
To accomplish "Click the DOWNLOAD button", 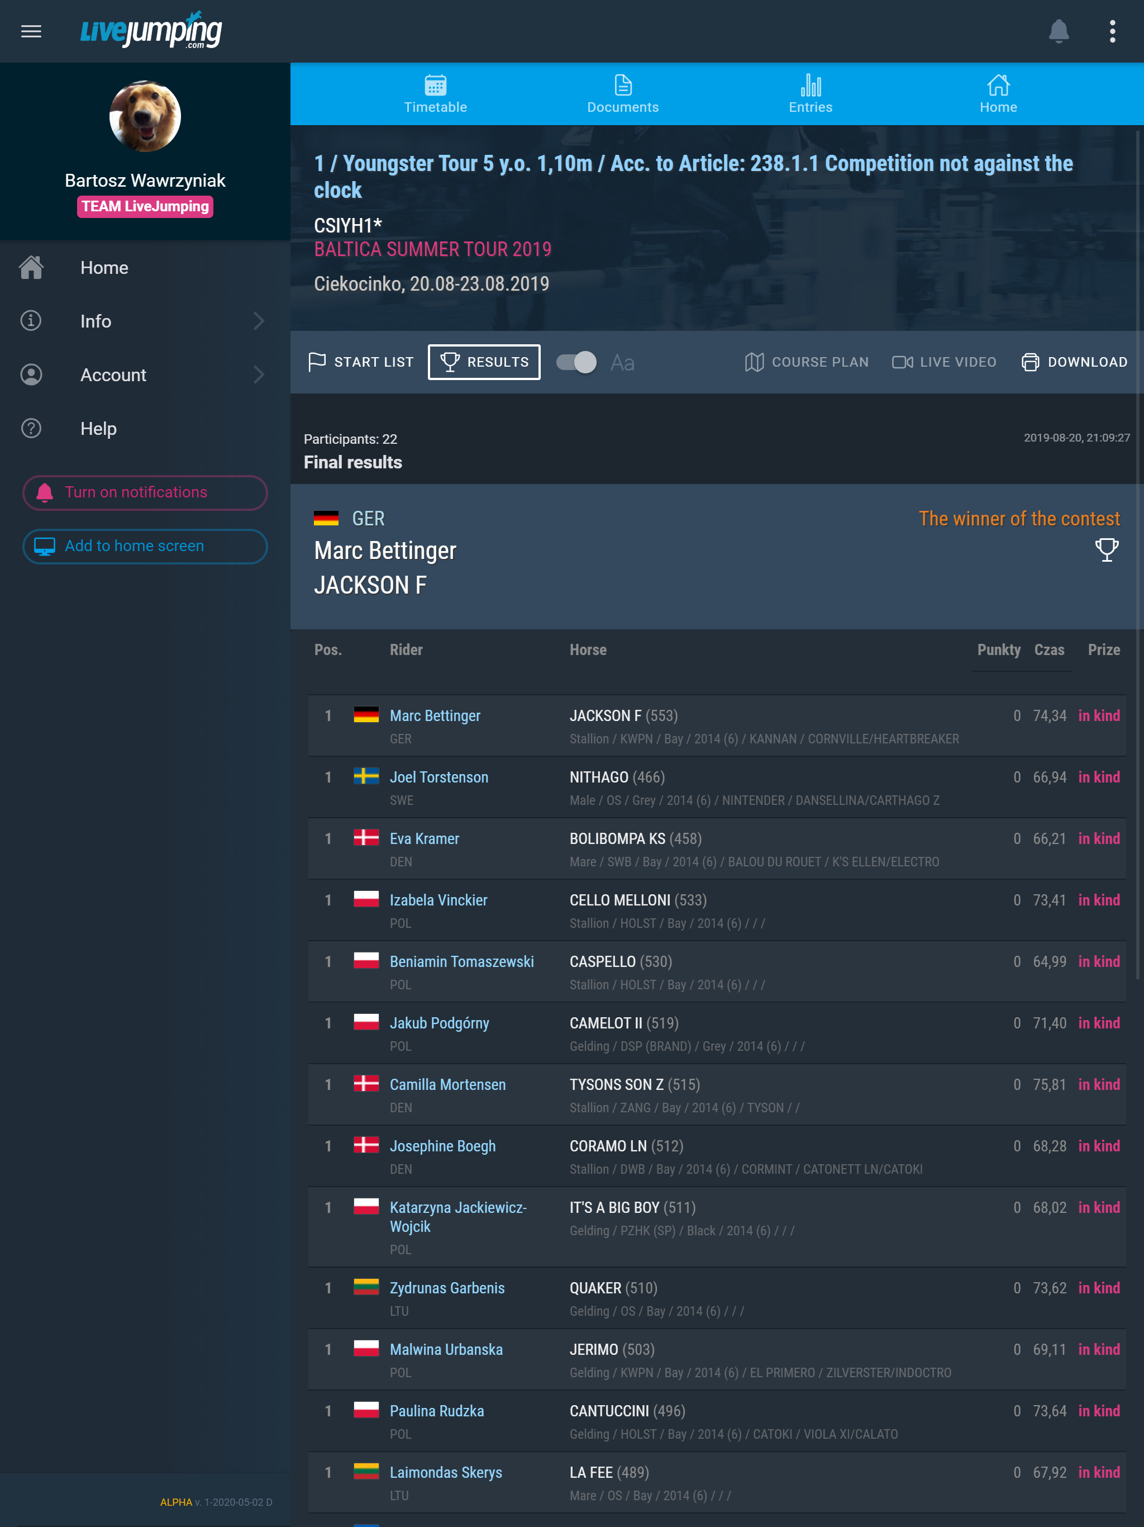I will click(1074, 362).
